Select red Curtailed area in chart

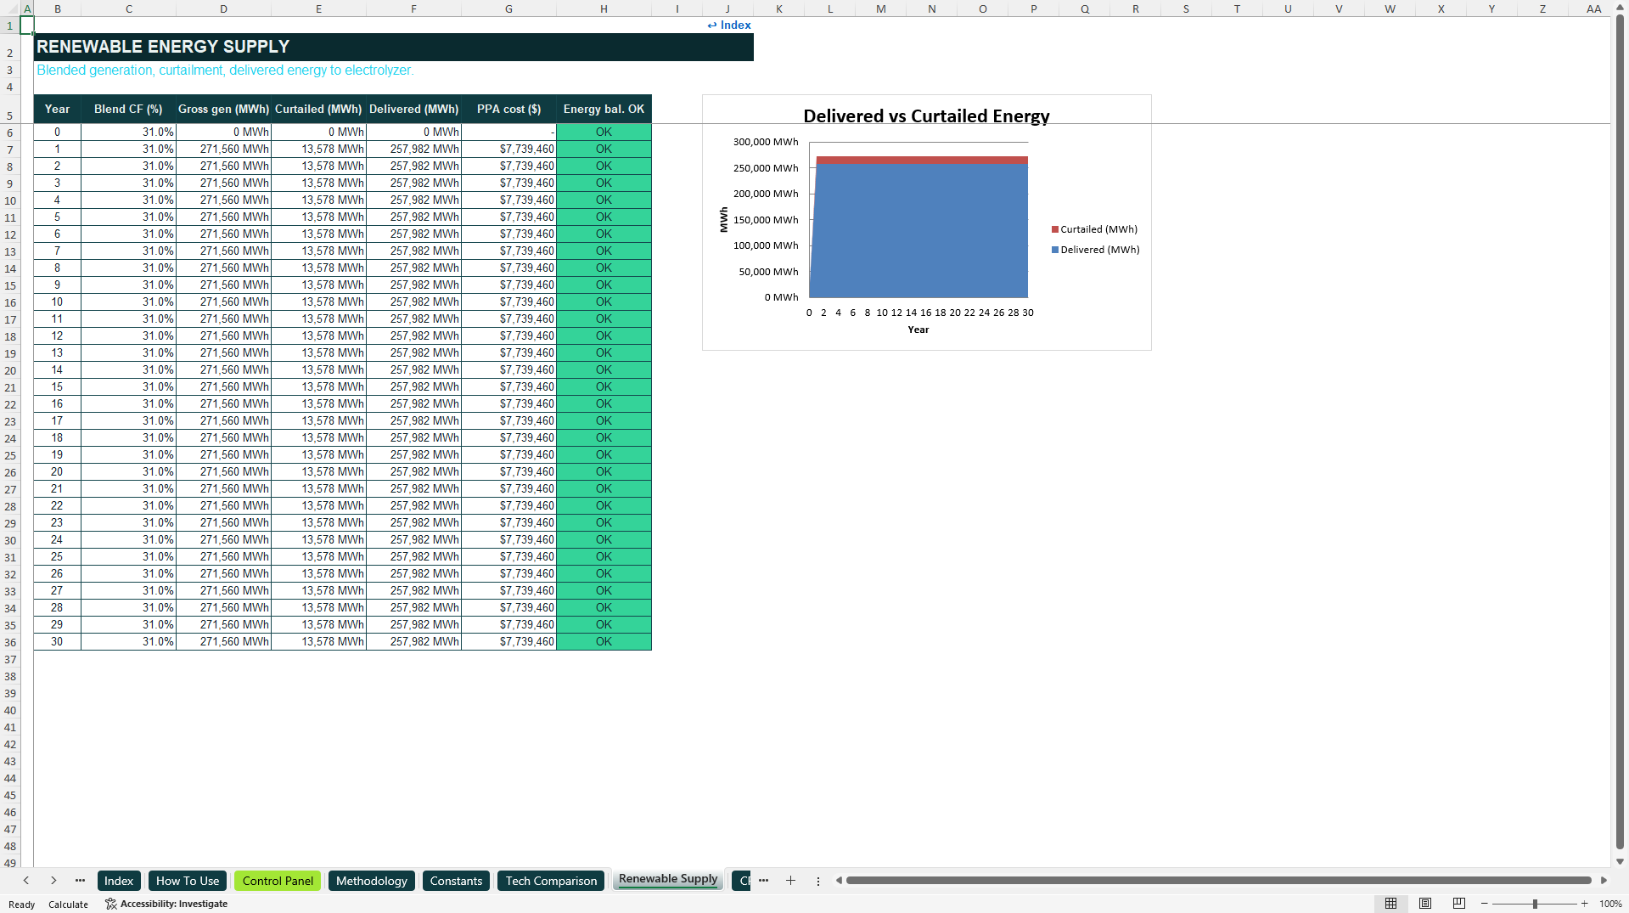tap(921, 161)
